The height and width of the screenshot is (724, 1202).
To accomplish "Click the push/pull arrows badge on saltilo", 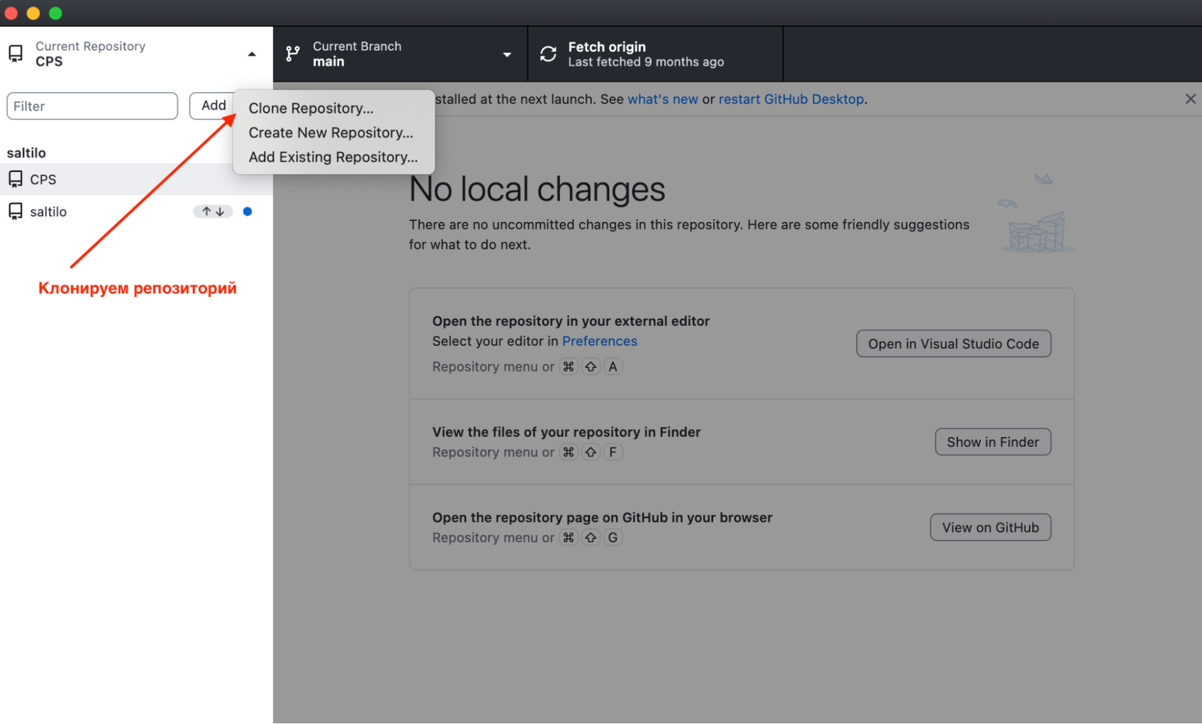I will [x=213, y=212].
